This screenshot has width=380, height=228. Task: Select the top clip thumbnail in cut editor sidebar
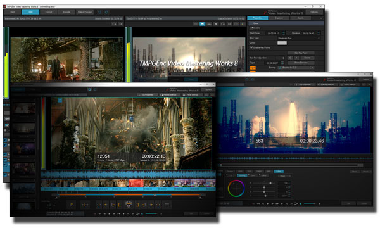tap(24, 108)
